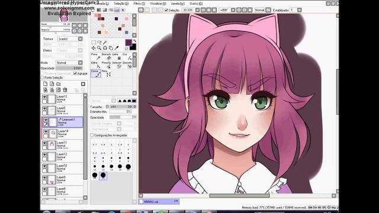The width and height of the screenshot is (379, 213).
Task: Open the Seleção menu
Action: click(121, 4)
